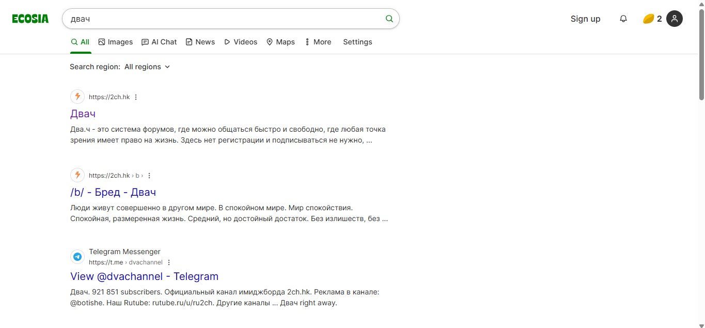705x328 pixels.
Task: Click the Ecosia logo
Action: [30, 19]
